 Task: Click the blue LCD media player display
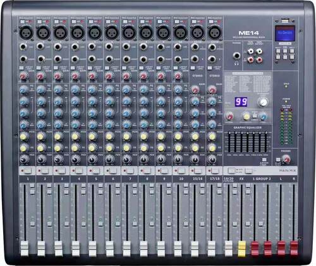coord(285,33)
